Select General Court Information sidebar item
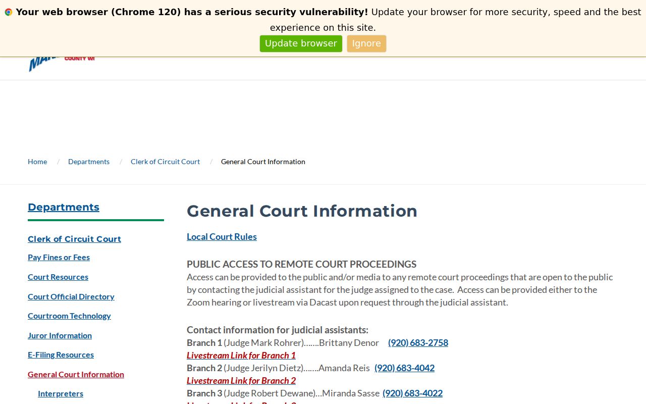This screenshot has height=404, width=646. (x=76, y=374)
